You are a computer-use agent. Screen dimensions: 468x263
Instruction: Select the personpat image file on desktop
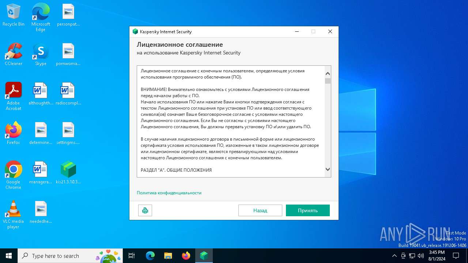point(68,16)
